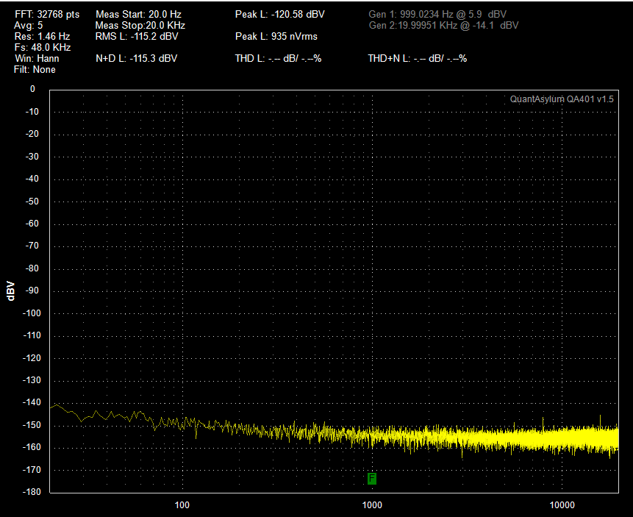
Task: Click the "-40" dBV axis label
Action: [32, 179]
